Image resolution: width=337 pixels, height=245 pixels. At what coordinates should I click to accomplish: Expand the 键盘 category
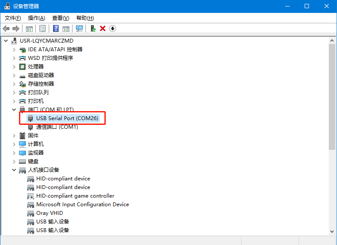point(14,161)
